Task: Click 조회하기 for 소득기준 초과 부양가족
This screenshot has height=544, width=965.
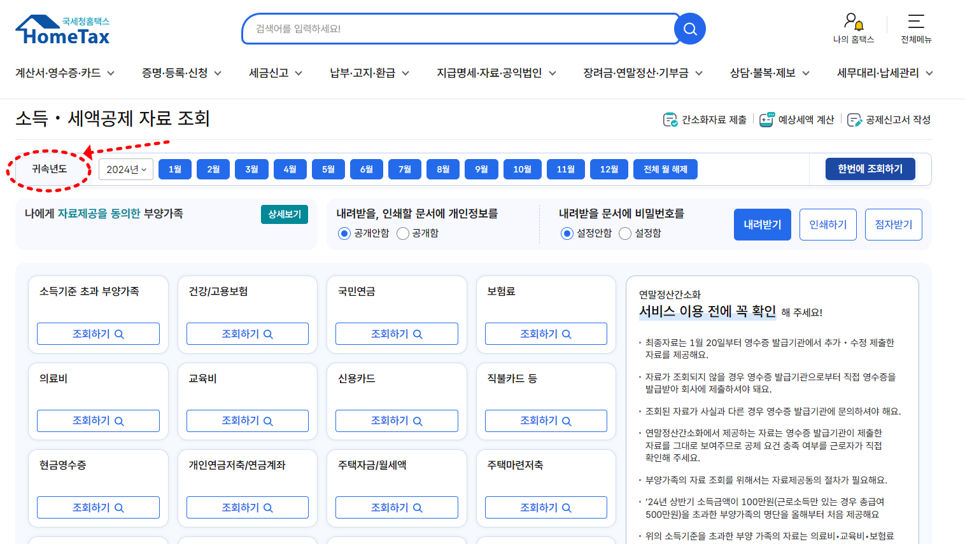Action: click(x=98, y=334)
